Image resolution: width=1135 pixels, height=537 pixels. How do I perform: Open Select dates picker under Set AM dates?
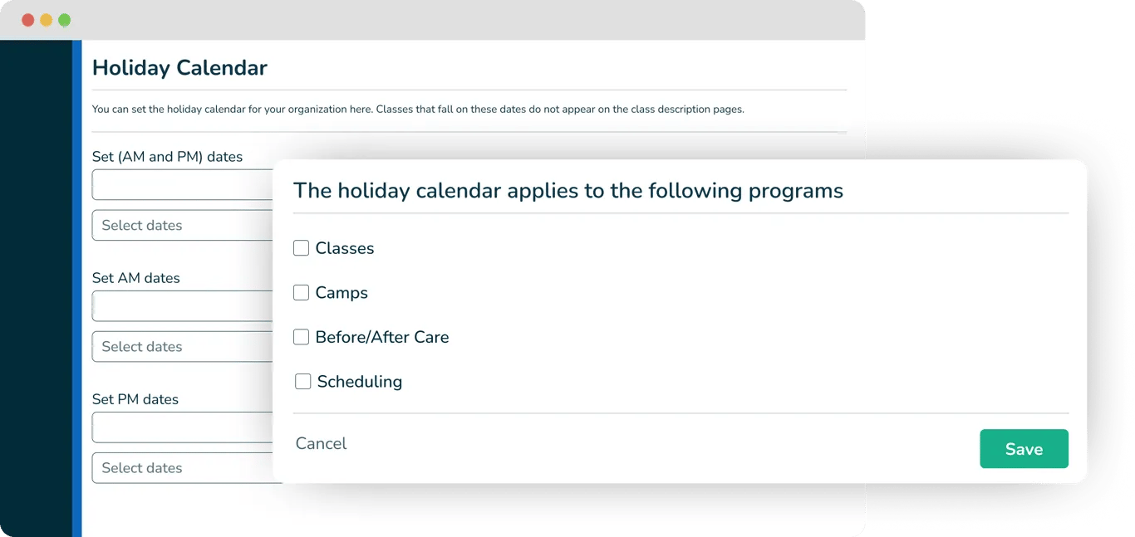coord(183,347)
